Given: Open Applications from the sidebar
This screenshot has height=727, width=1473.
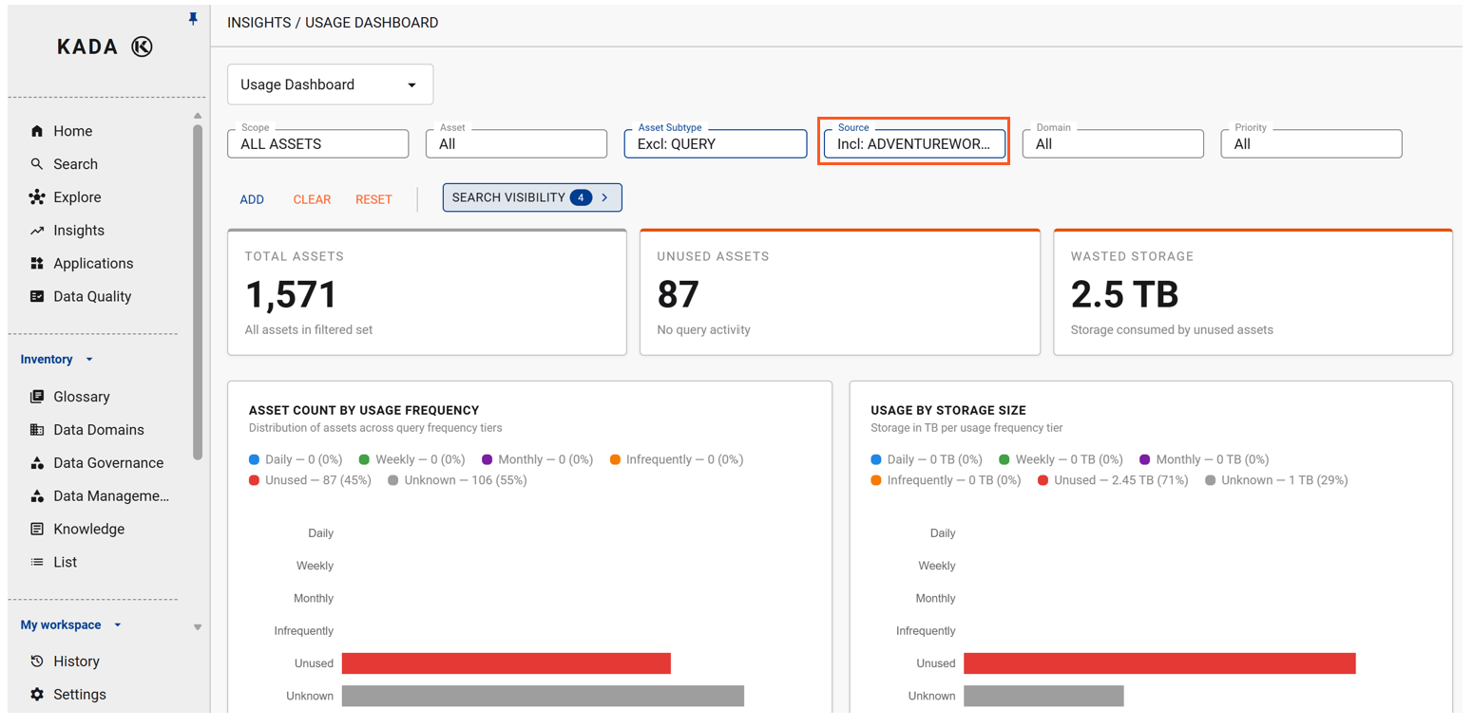Looking at the screenshot, I should click(x=93, y=264).
